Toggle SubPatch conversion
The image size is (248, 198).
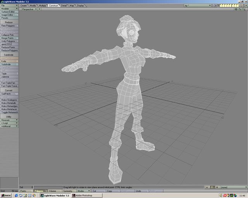tap(9, 94)
